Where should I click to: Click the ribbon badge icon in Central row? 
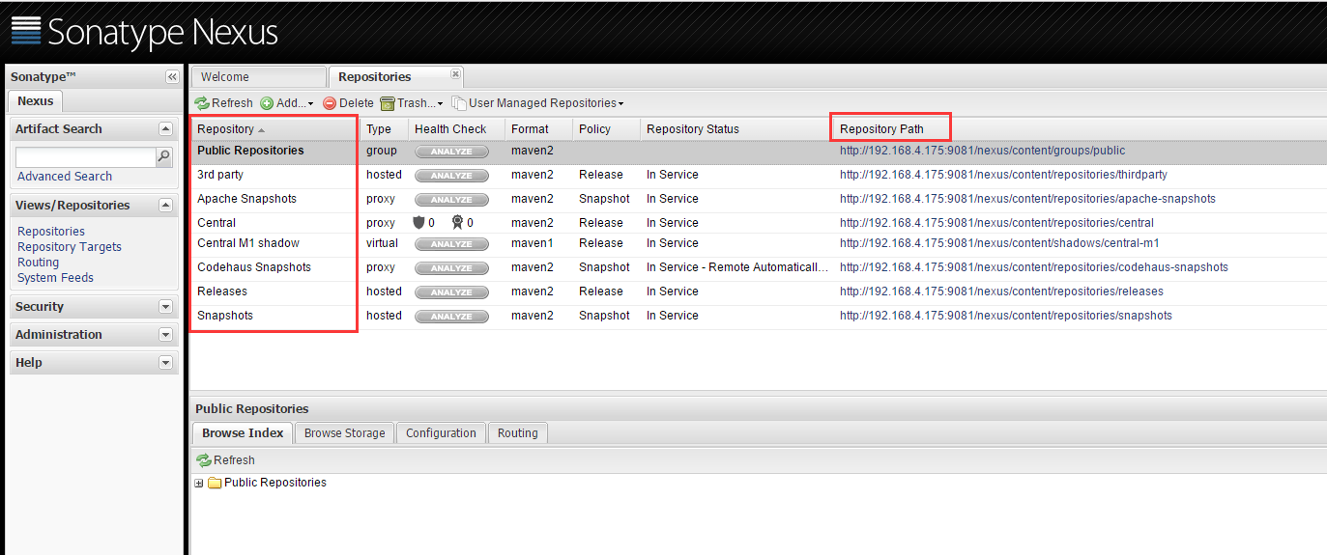[x=458, y=223]
